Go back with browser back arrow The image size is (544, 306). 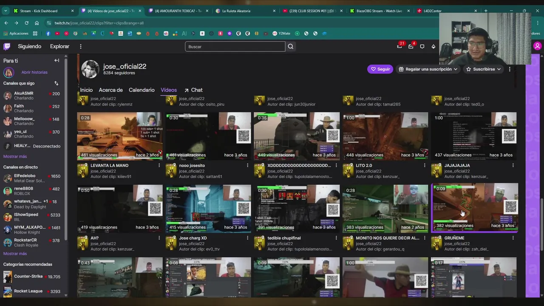tap(6, 23)
